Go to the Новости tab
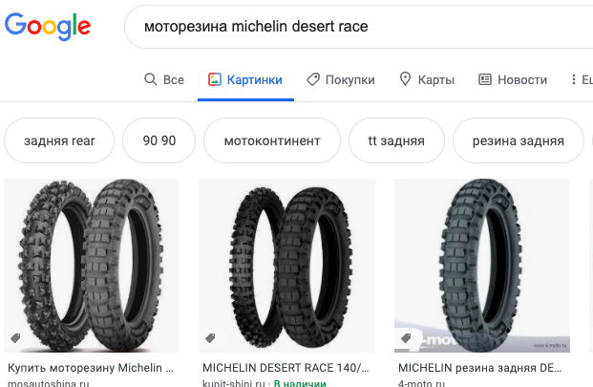 click(513, 79)
